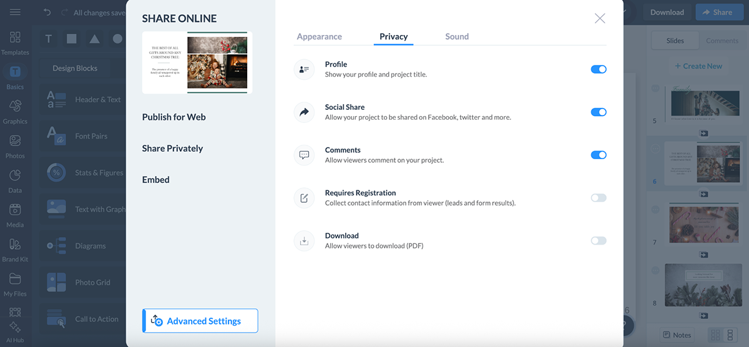The width and height of the screenshot is (749, 347).
Task: Click the project preview thumbnail
Action: click(x=197, y=62)
